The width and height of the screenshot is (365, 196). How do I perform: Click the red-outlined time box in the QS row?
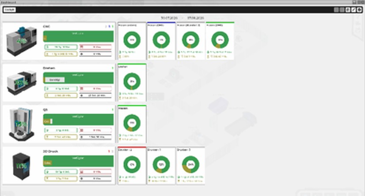tap(95, 130)
